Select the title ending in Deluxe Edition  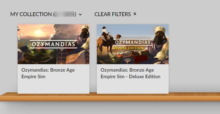coord(130,73)
